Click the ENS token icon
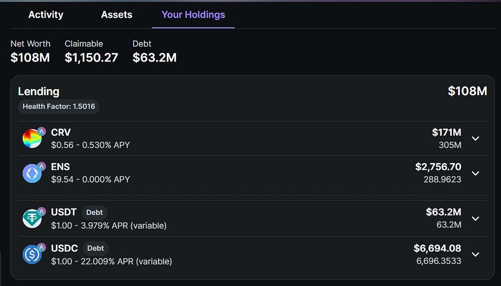 coord(32,173)
